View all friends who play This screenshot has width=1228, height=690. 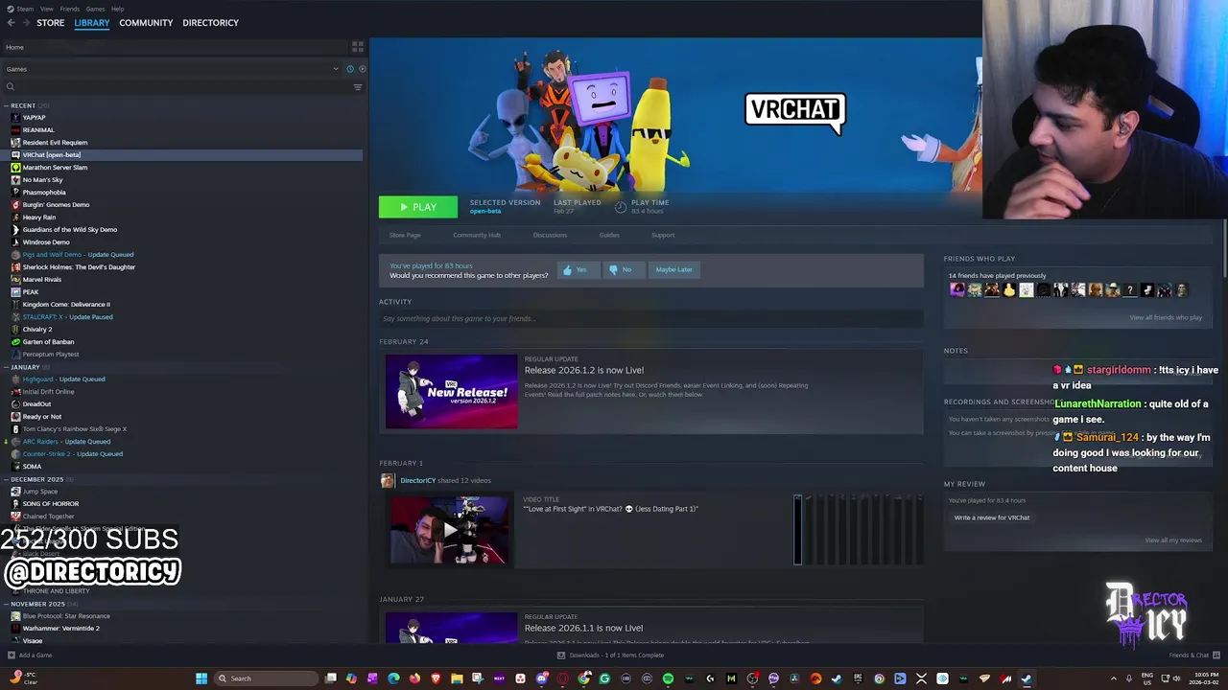click(1166, 317)
